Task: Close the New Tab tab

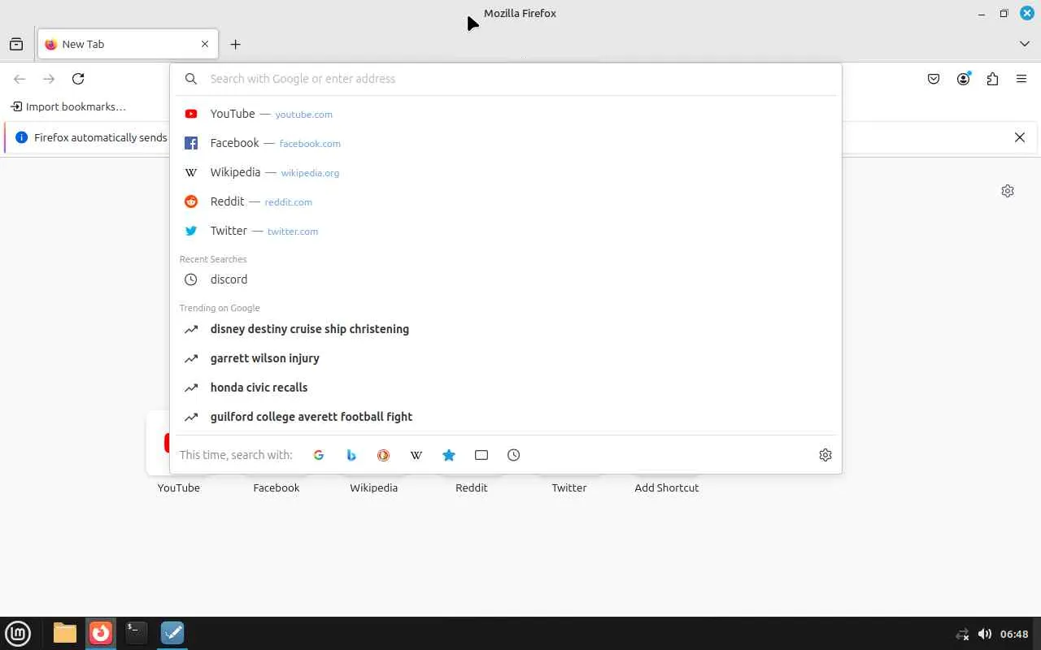Action: pyautogui.click(x=205, y=44)
